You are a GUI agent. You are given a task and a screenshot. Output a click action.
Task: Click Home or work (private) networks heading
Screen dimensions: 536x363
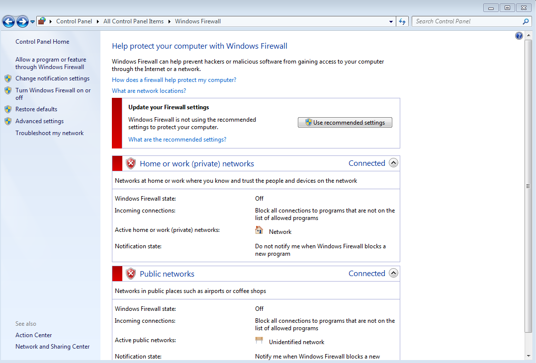(x=197, y=164)
